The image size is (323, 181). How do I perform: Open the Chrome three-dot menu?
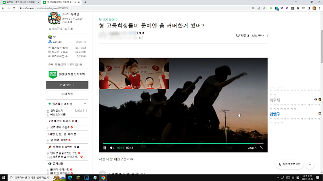click(x=319, y=8)
